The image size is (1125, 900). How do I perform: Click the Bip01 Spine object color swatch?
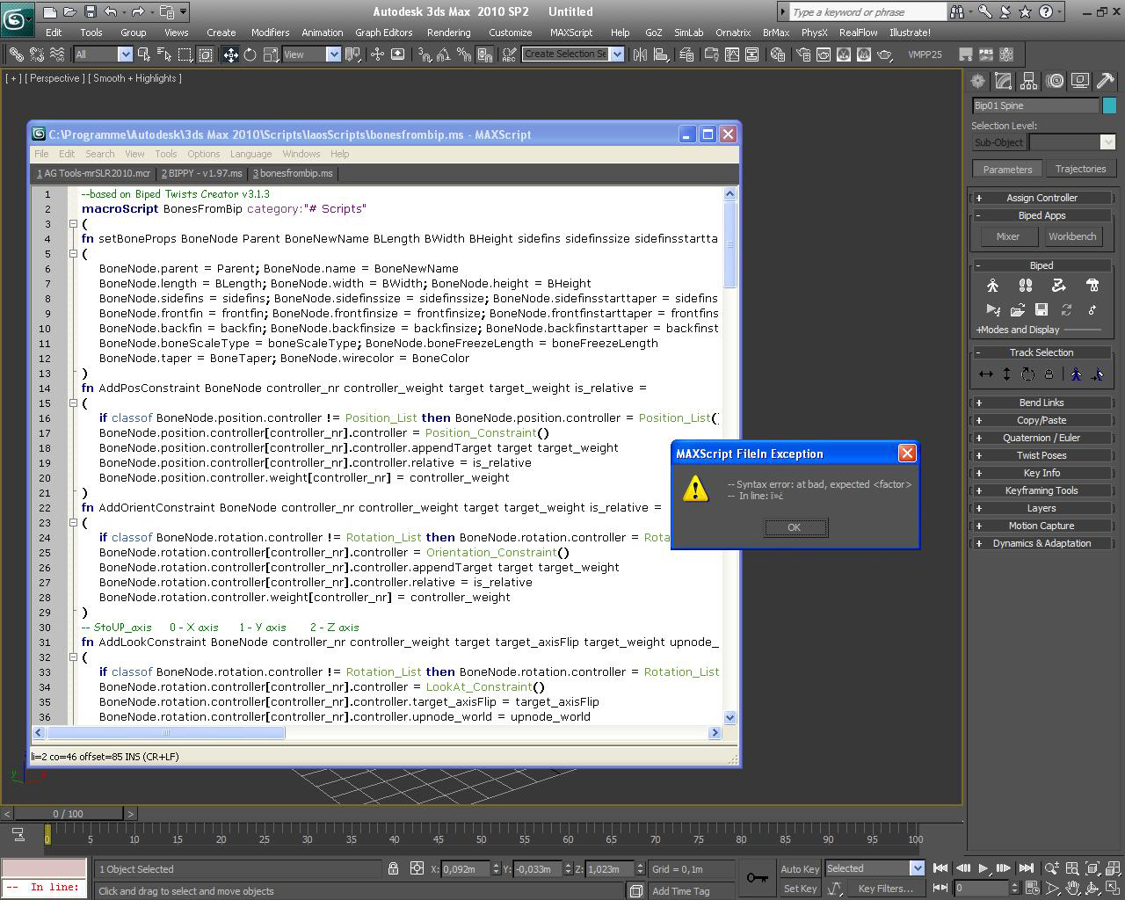click(1109, 105)
